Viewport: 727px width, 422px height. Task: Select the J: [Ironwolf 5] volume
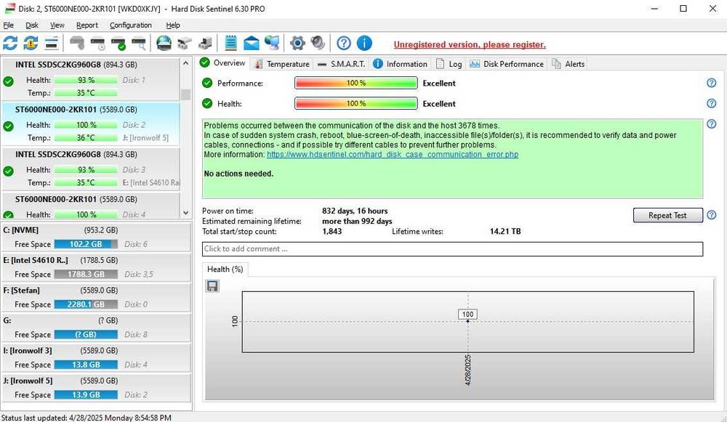pos(97,387)
